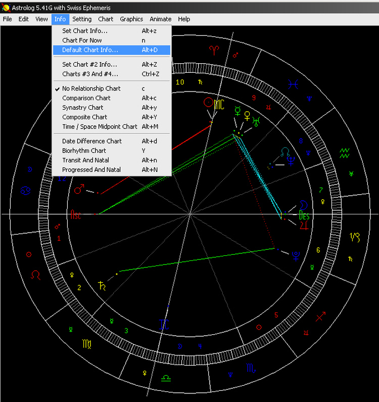Viewport: 379px width, 402px height.
Task: Click the green Mercury planet glyph
Action: point(238,111)
